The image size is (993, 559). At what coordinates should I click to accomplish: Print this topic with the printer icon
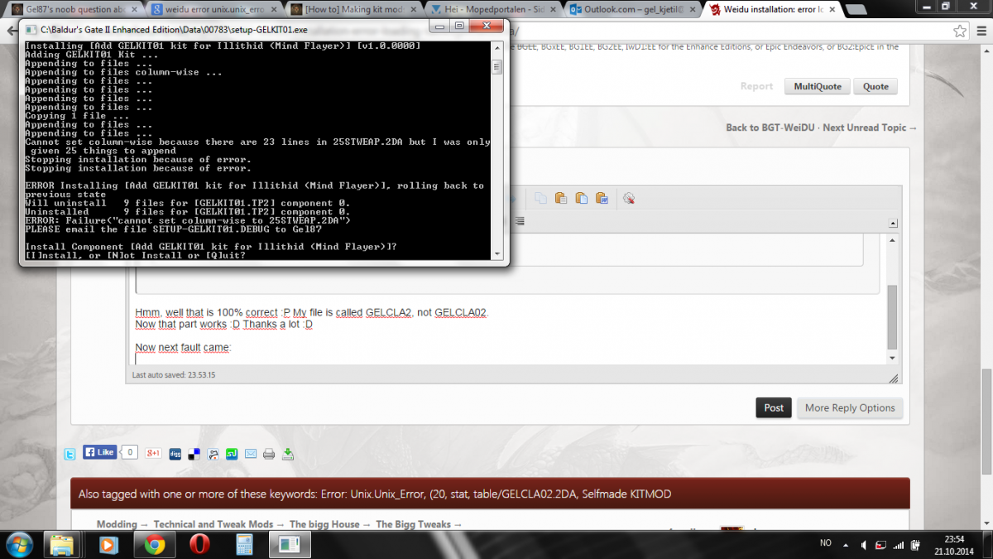(269, 454)
